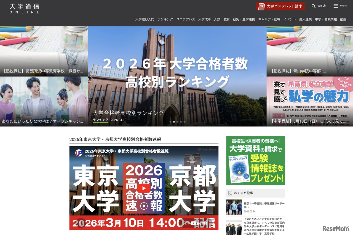353x235 pixels.
Task: Click the 2026.04.10 date on the slide
Action: 118,120
